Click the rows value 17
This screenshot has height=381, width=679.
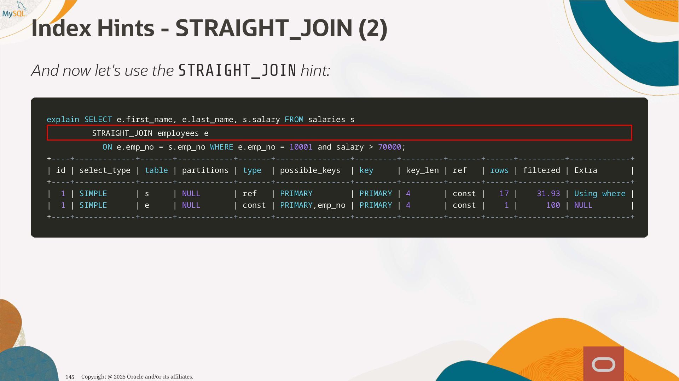click(504, 194)
